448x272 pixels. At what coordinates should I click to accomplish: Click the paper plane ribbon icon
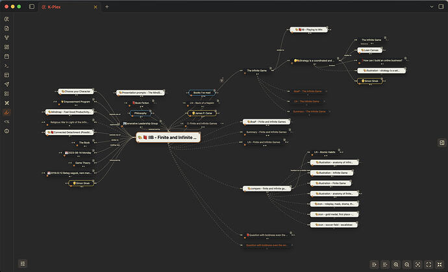coord(6,84)
